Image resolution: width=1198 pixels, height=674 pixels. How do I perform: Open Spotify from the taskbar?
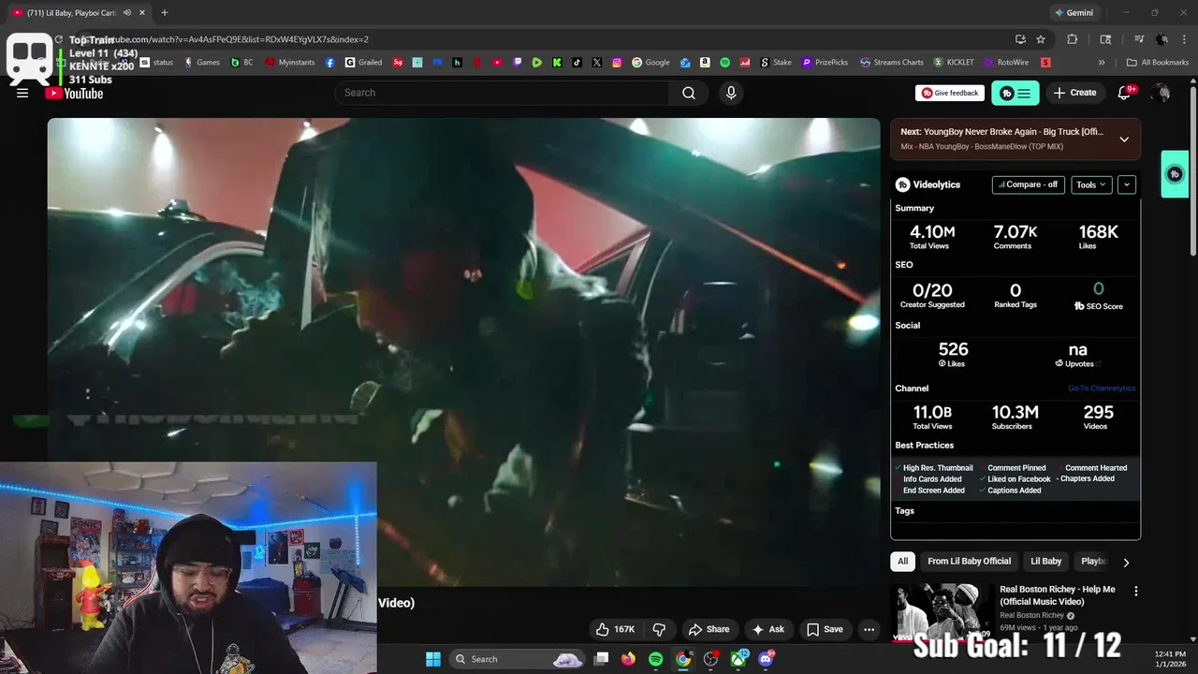coord(655,659)
